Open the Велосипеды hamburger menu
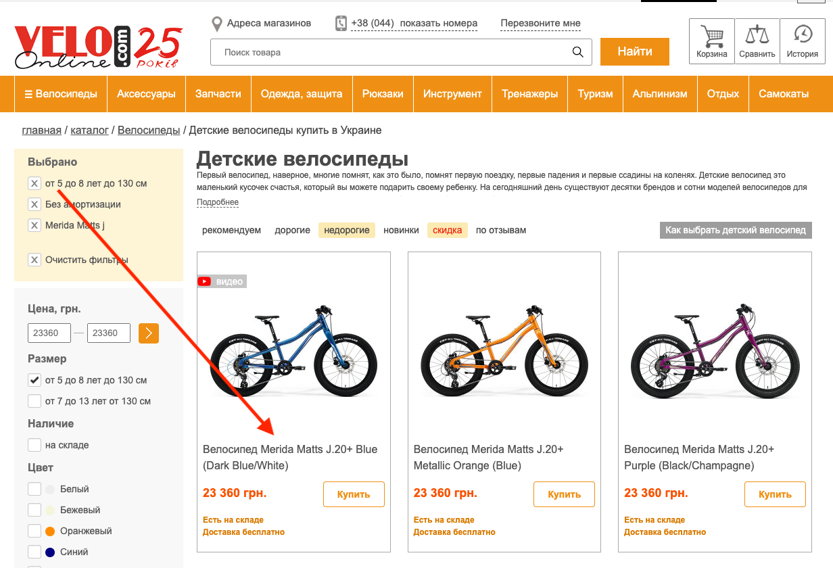Image resolution: width=833 pixels, height=568 pixels. [61, 94]
